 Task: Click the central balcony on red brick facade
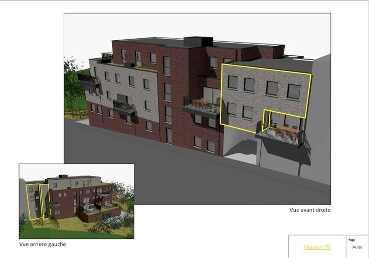[x=201, y=107]
